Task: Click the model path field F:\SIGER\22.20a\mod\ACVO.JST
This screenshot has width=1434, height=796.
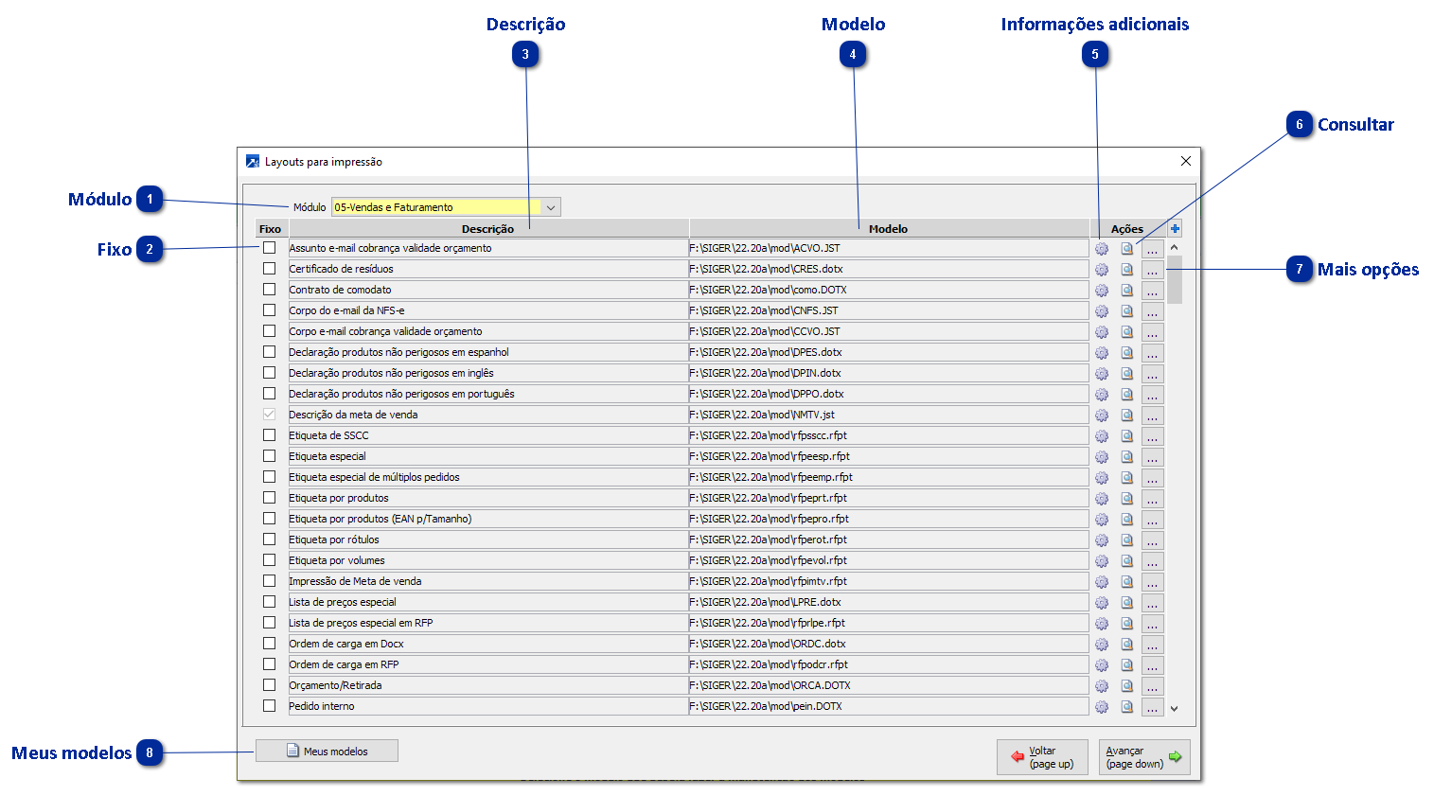Action: [889, 248]
